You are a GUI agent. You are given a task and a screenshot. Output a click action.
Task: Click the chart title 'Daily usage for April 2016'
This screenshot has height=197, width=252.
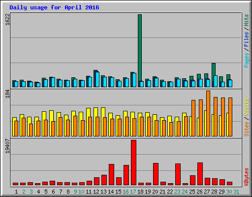pyautogui.click(x=54, y=7)
